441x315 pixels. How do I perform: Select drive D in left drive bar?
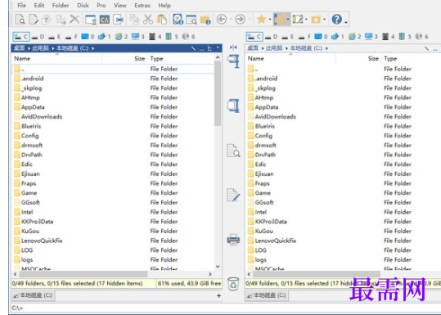[38, 37]
